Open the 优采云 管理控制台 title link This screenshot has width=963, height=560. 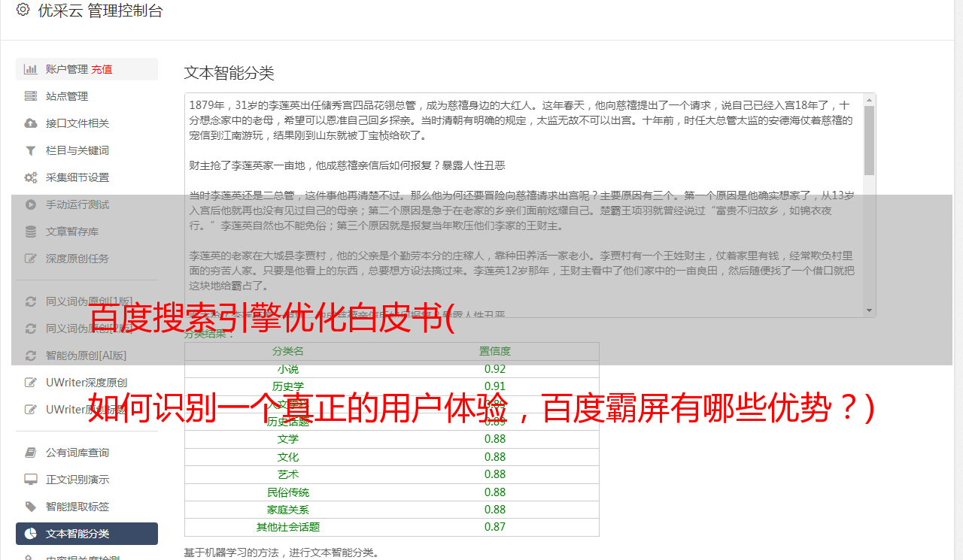point(100,11)
